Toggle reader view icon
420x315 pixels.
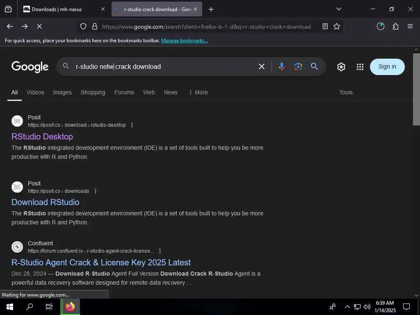pos(325,26)
